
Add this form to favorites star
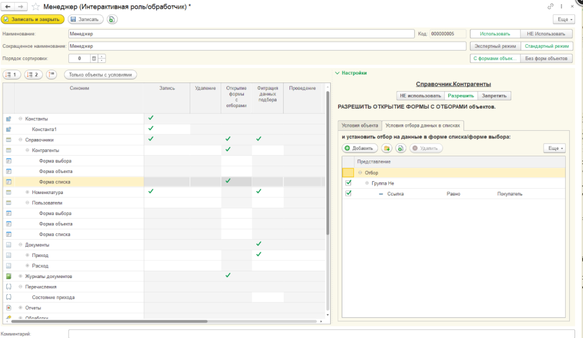(x=35, y=6)
